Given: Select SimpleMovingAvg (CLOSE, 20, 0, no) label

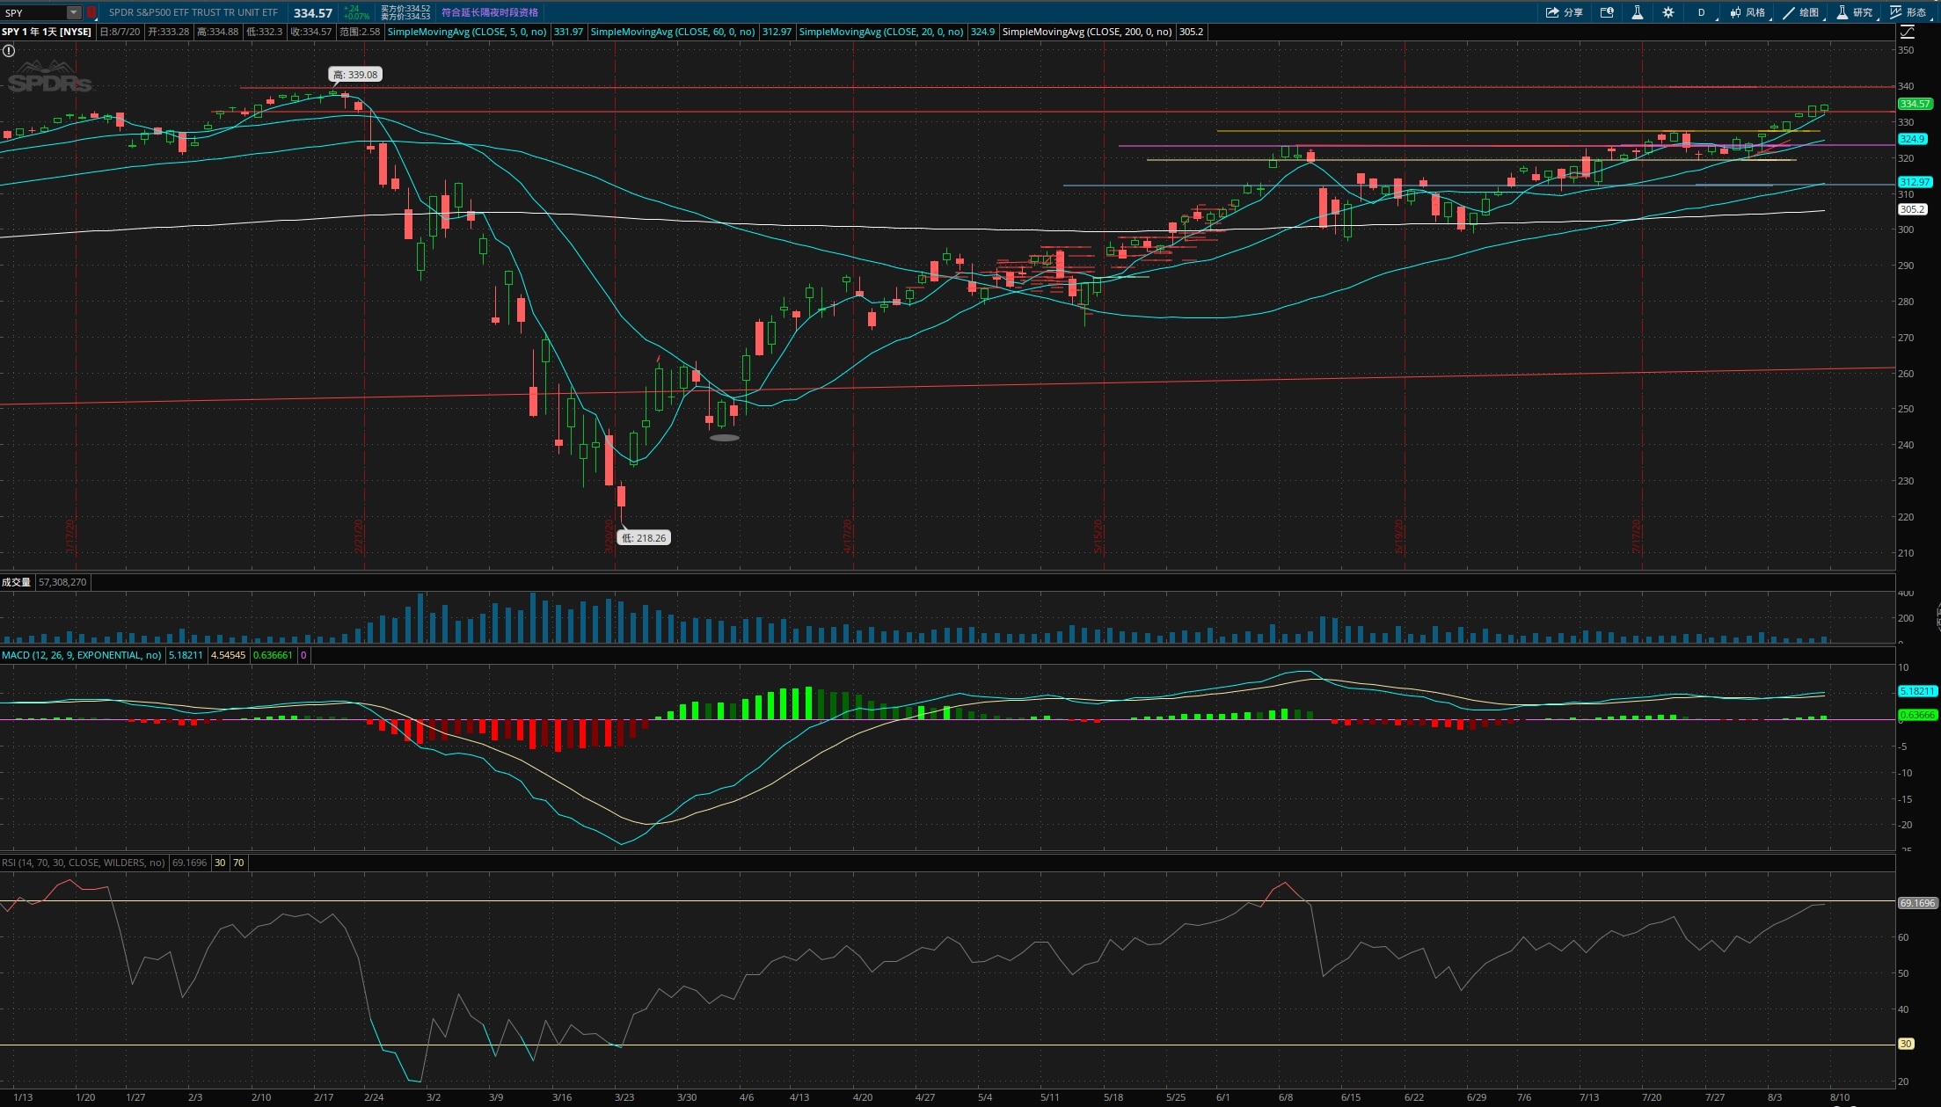Looking at the screenshot, I should (x=881, y=32).
